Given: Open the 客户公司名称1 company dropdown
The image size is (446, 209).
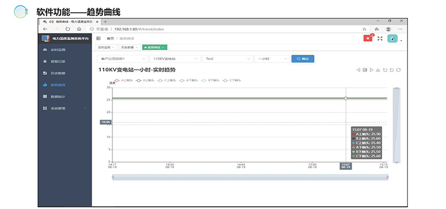Looking at the screenshot, I should coord(123,59).
